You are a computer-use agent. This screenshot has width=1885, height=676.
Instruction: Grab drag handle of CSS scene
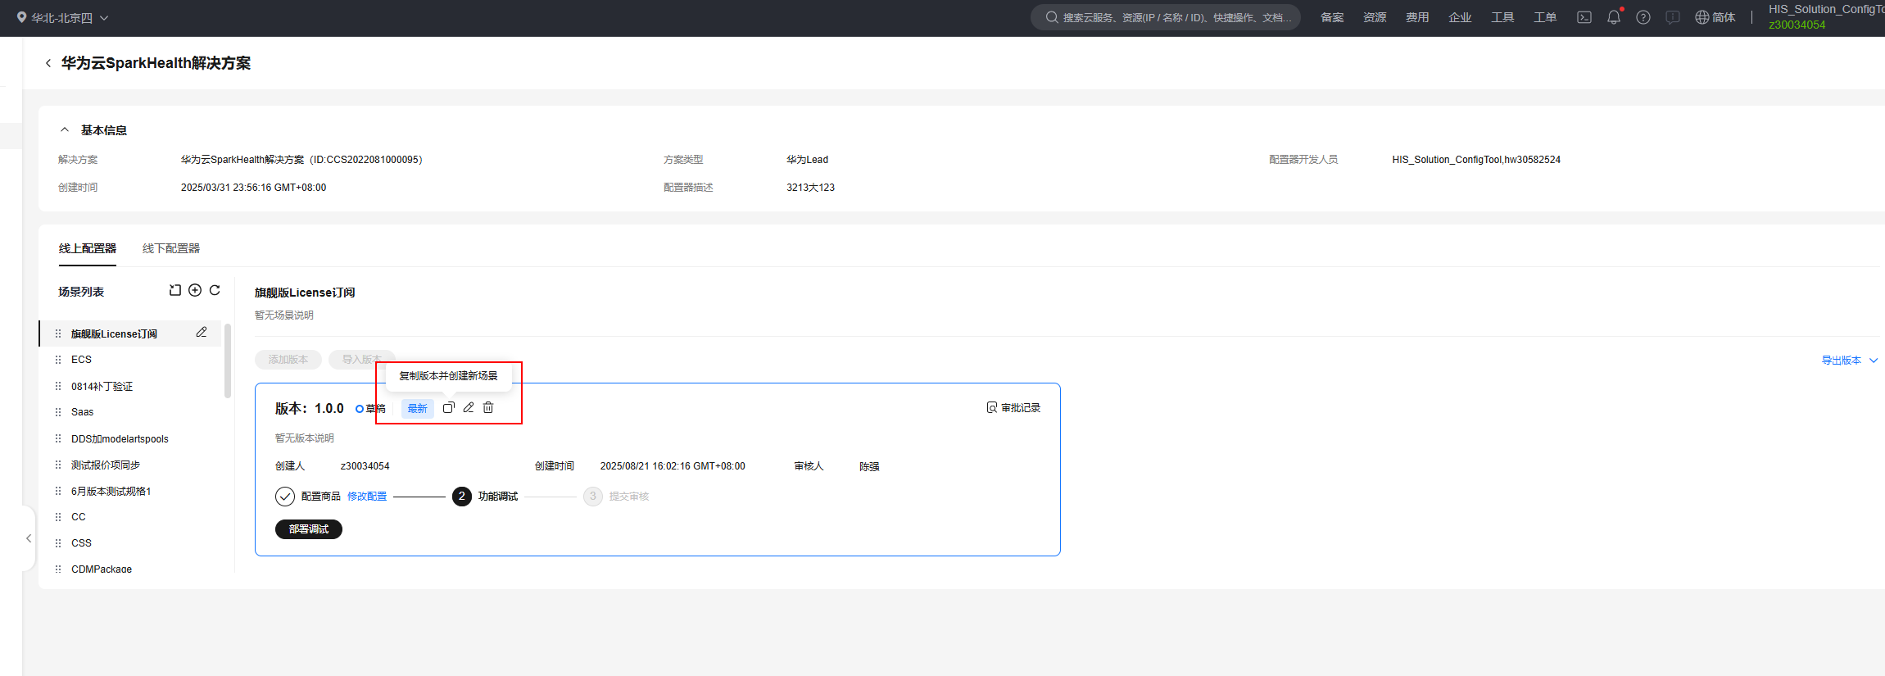pyautogui.click(x=58, y=543)
